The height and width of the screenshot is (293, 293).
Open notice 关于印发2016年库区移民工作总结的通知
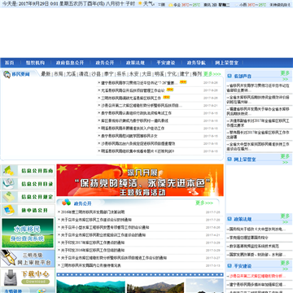(93, 250)
